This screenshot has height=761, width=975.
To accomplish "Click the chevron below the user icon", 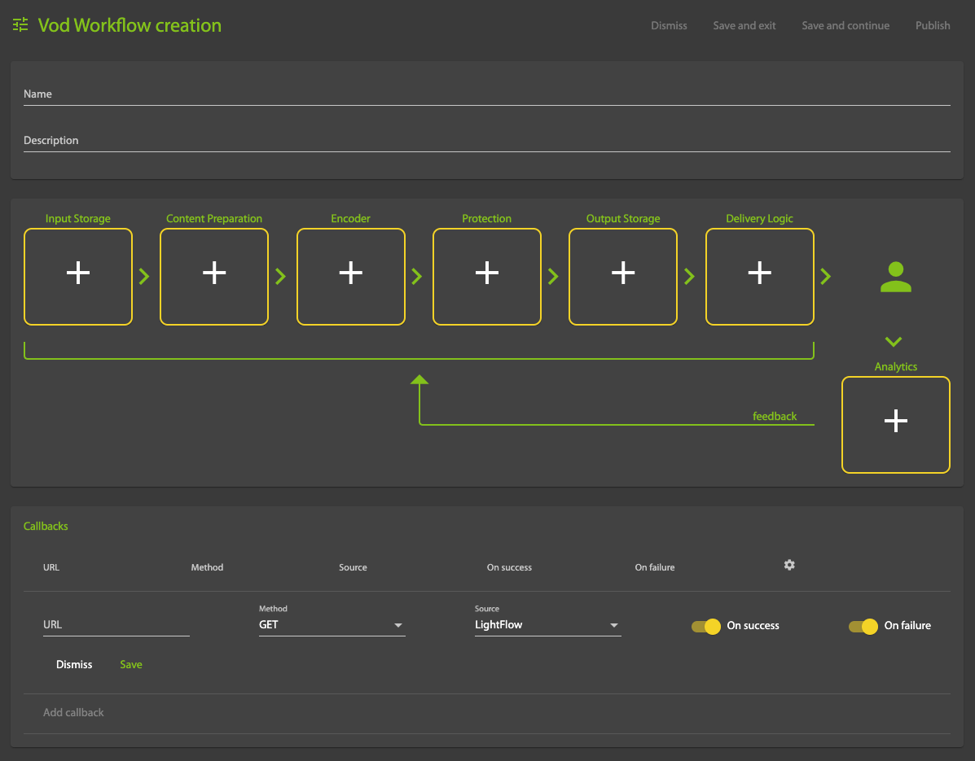I will (x=894, y=342).
